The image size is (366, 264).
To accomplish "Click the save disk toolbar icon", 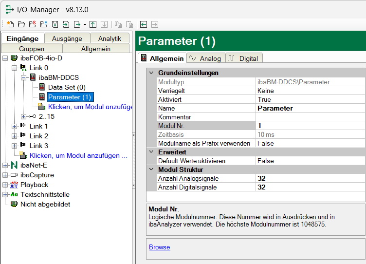I will pos(55,24).
